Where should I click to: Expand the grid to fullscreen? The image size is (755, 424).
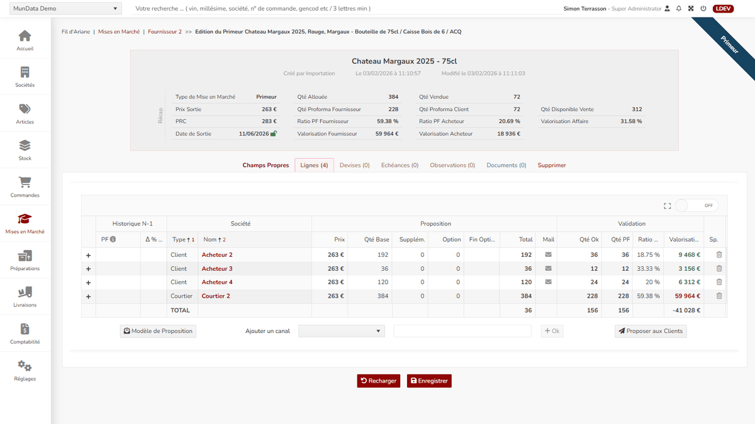point(668,205)
